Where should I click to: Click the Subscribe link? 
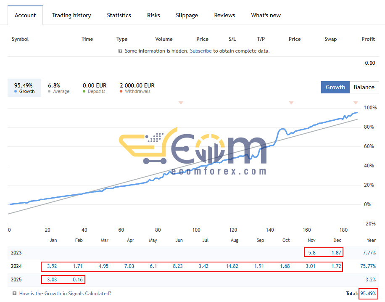(200, 51)
